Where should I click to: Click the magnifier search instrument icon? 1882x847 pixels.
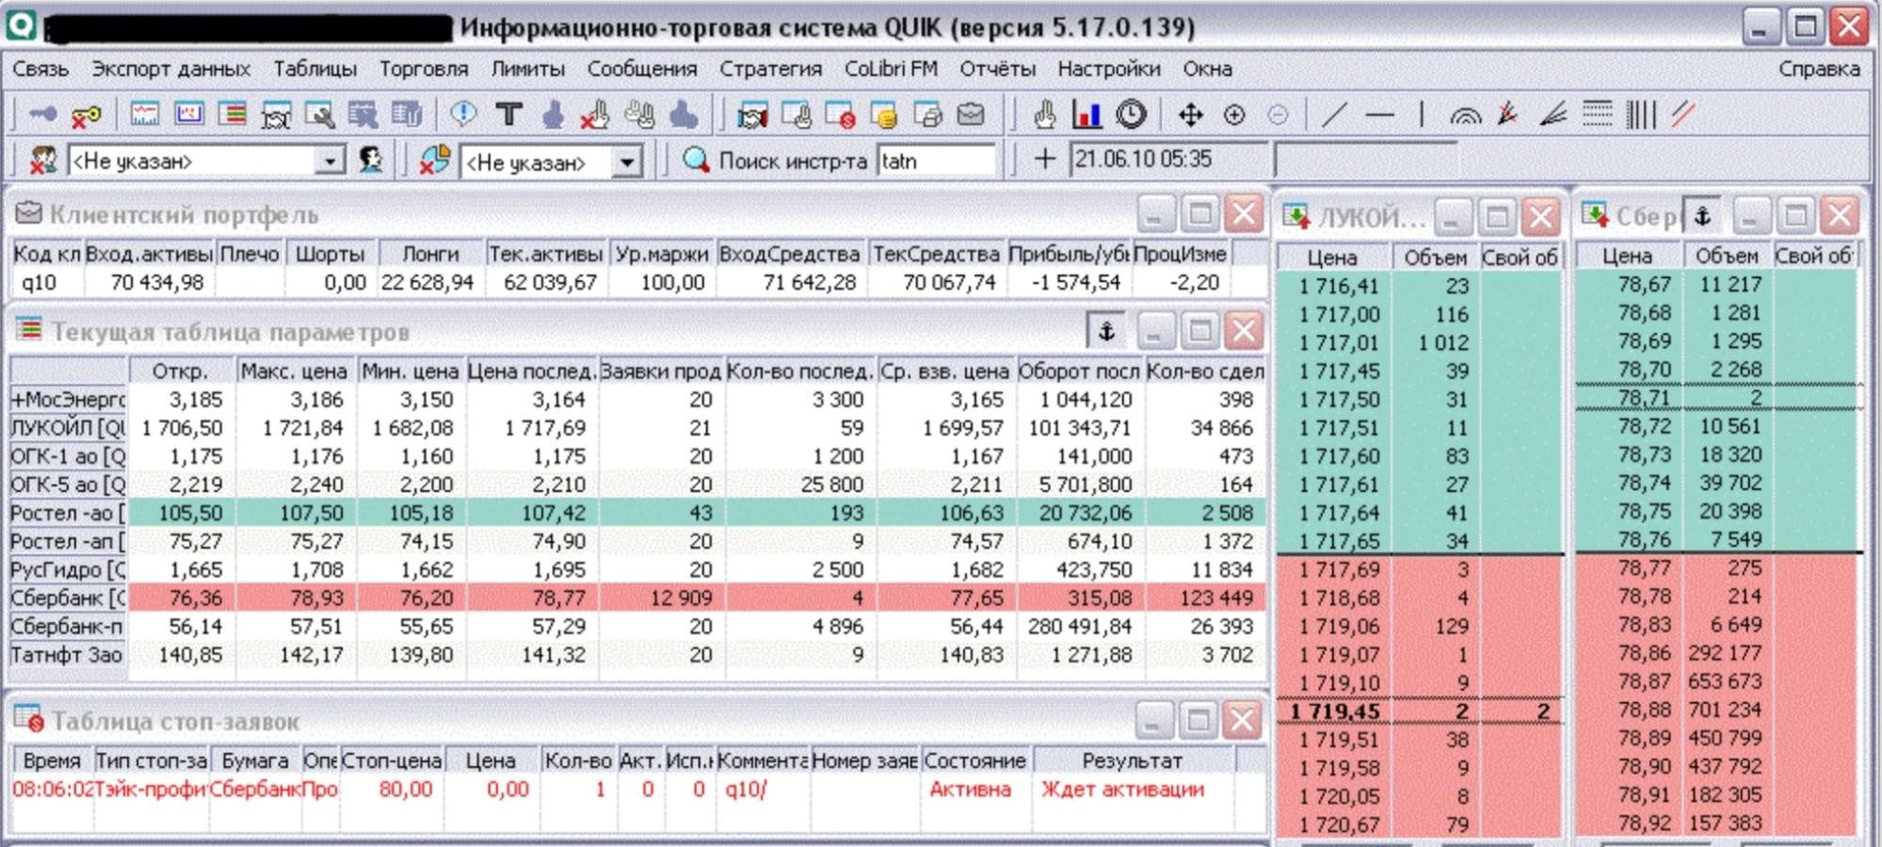pos(696,160)
